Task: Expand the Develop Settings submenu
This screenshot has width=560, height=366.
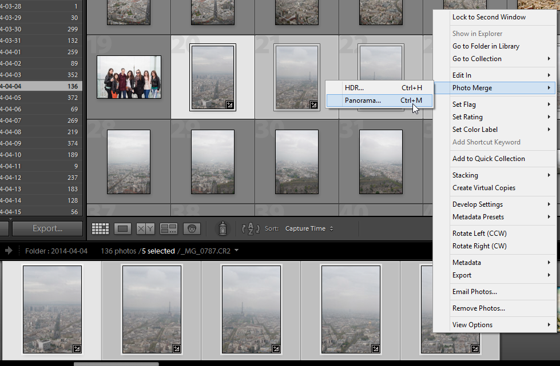Action: click(x=549, y=204)
